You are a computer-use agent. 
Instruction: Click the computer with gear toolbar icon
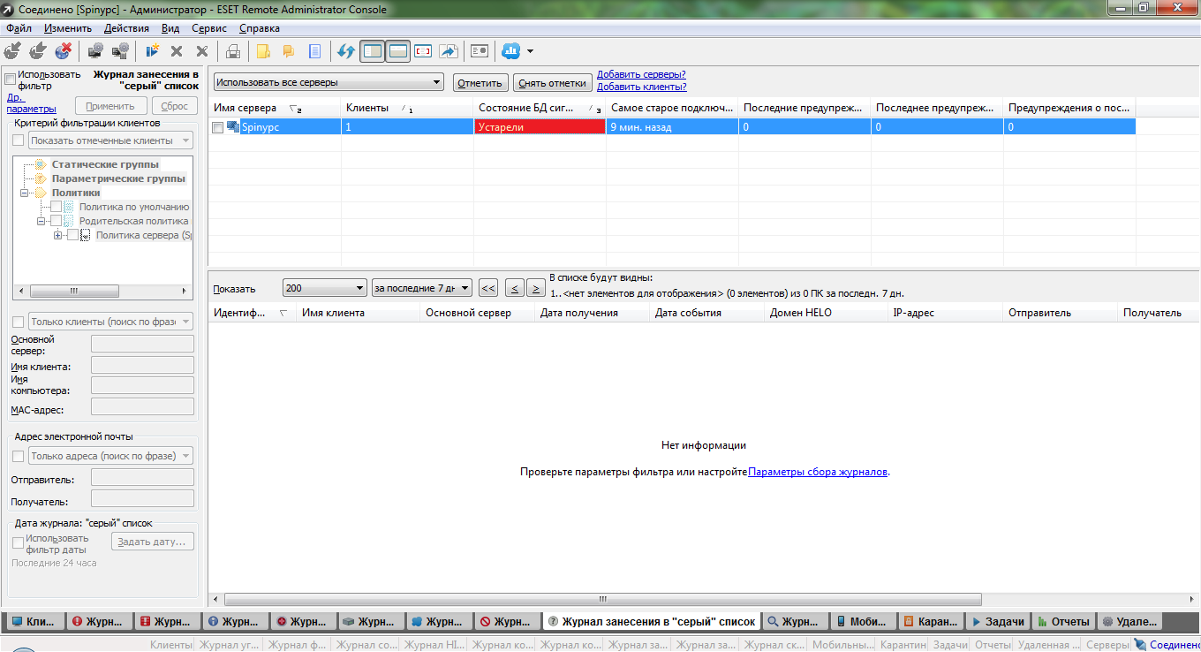point(95,50)
